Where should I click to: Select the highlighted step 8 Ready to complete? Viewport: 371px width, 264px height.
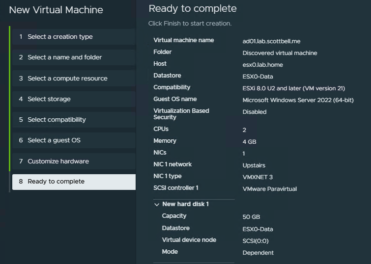point(56,182)
